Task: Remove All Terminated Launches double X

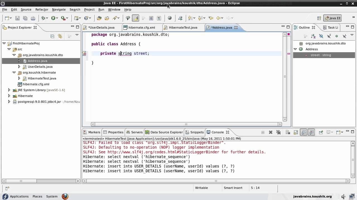Action: coord(278,132)
